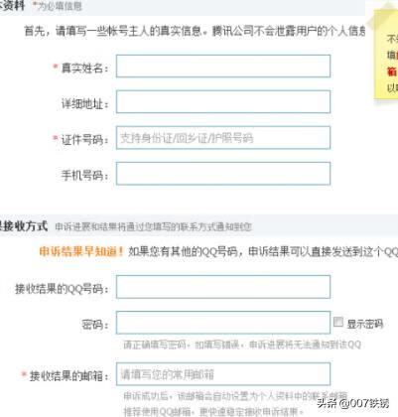Click the 真实姓名 label
Screen dimensions: 398x417
(85, 69)
